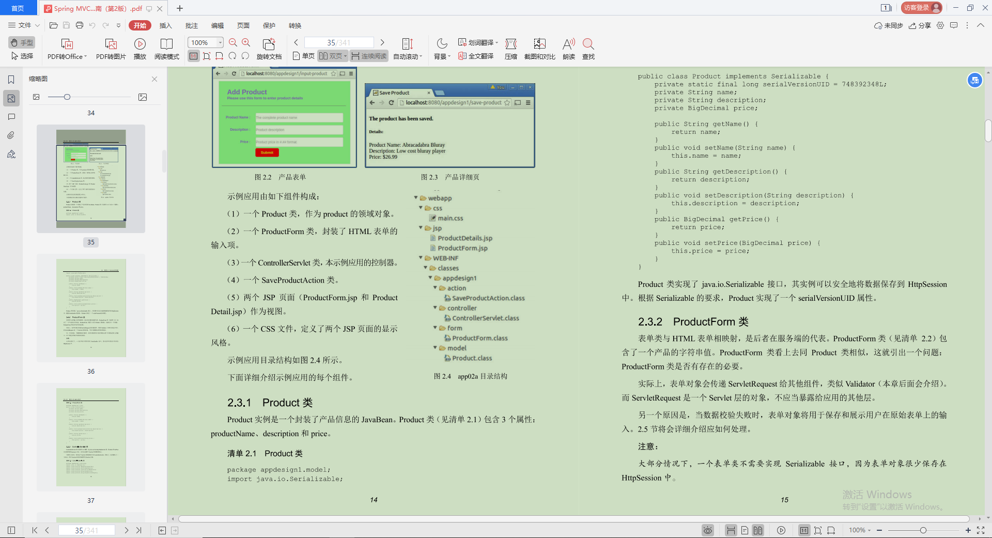This screenshot has height=538, width=992.
Task: Fit page to width in the toolbar
Action: coord(220,56)
